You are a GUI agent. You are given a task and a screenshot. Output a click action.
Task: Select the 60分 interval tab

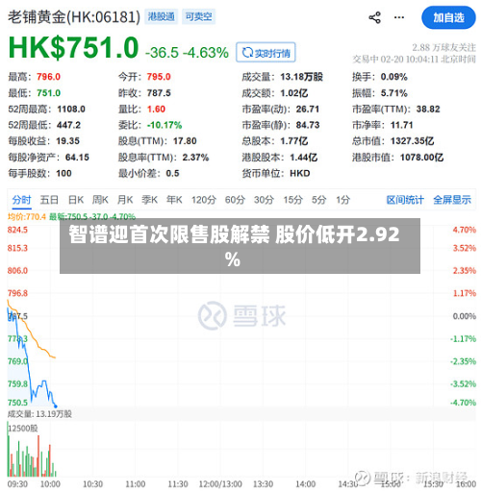(235, 200)
